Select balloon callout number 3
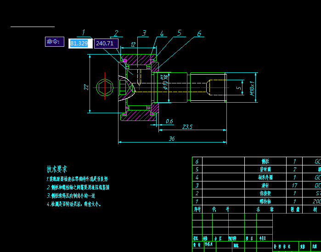Viewport: 321px width, 252px height. tap(144, 33)
